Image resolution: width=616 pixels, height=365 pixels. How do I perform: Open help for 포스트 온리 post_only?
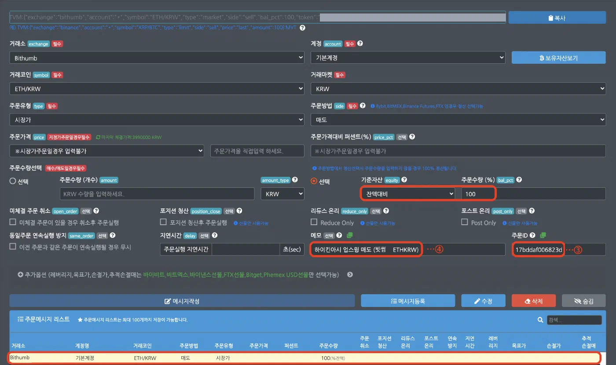532,211
